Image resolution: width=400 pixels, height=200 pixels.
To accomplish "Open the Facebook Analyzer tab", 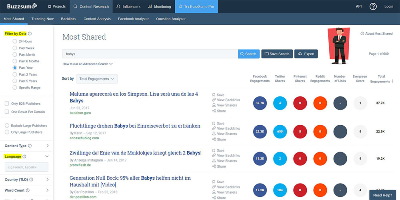I will [133, 19].
